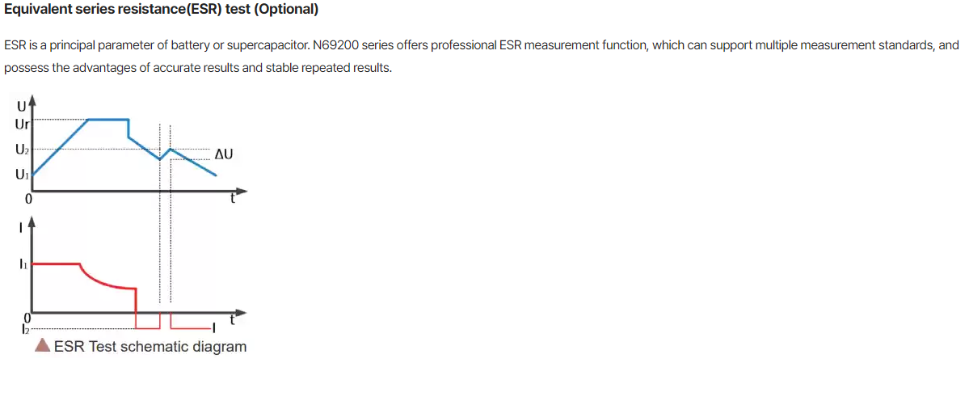Click the red triangle icon beside ESR caption

point(43,346)
